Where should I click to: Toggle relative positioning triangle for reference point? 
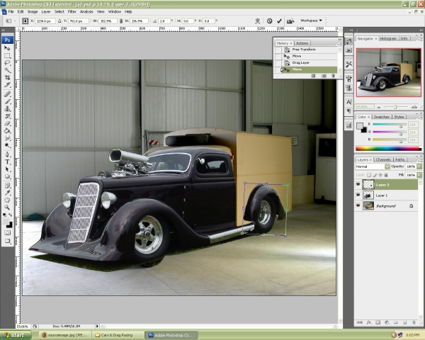(59, 21)
